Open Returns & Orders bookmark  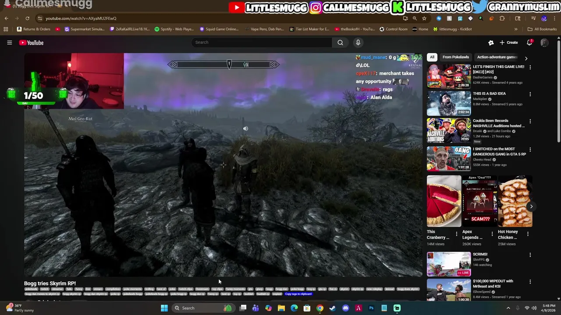[x=34, y=29]
